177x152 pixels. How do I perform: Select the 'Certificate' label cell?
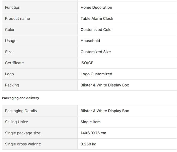point(14,63)
